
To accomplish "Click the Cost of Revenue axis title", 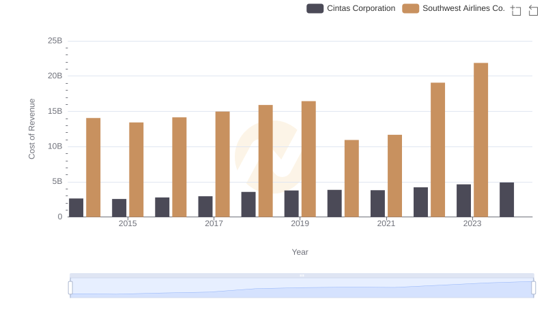I will click(31, 129).
